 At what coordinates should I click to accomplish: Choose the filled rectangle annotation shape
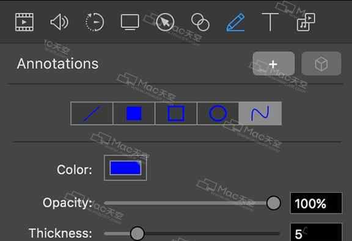[134, 113]
